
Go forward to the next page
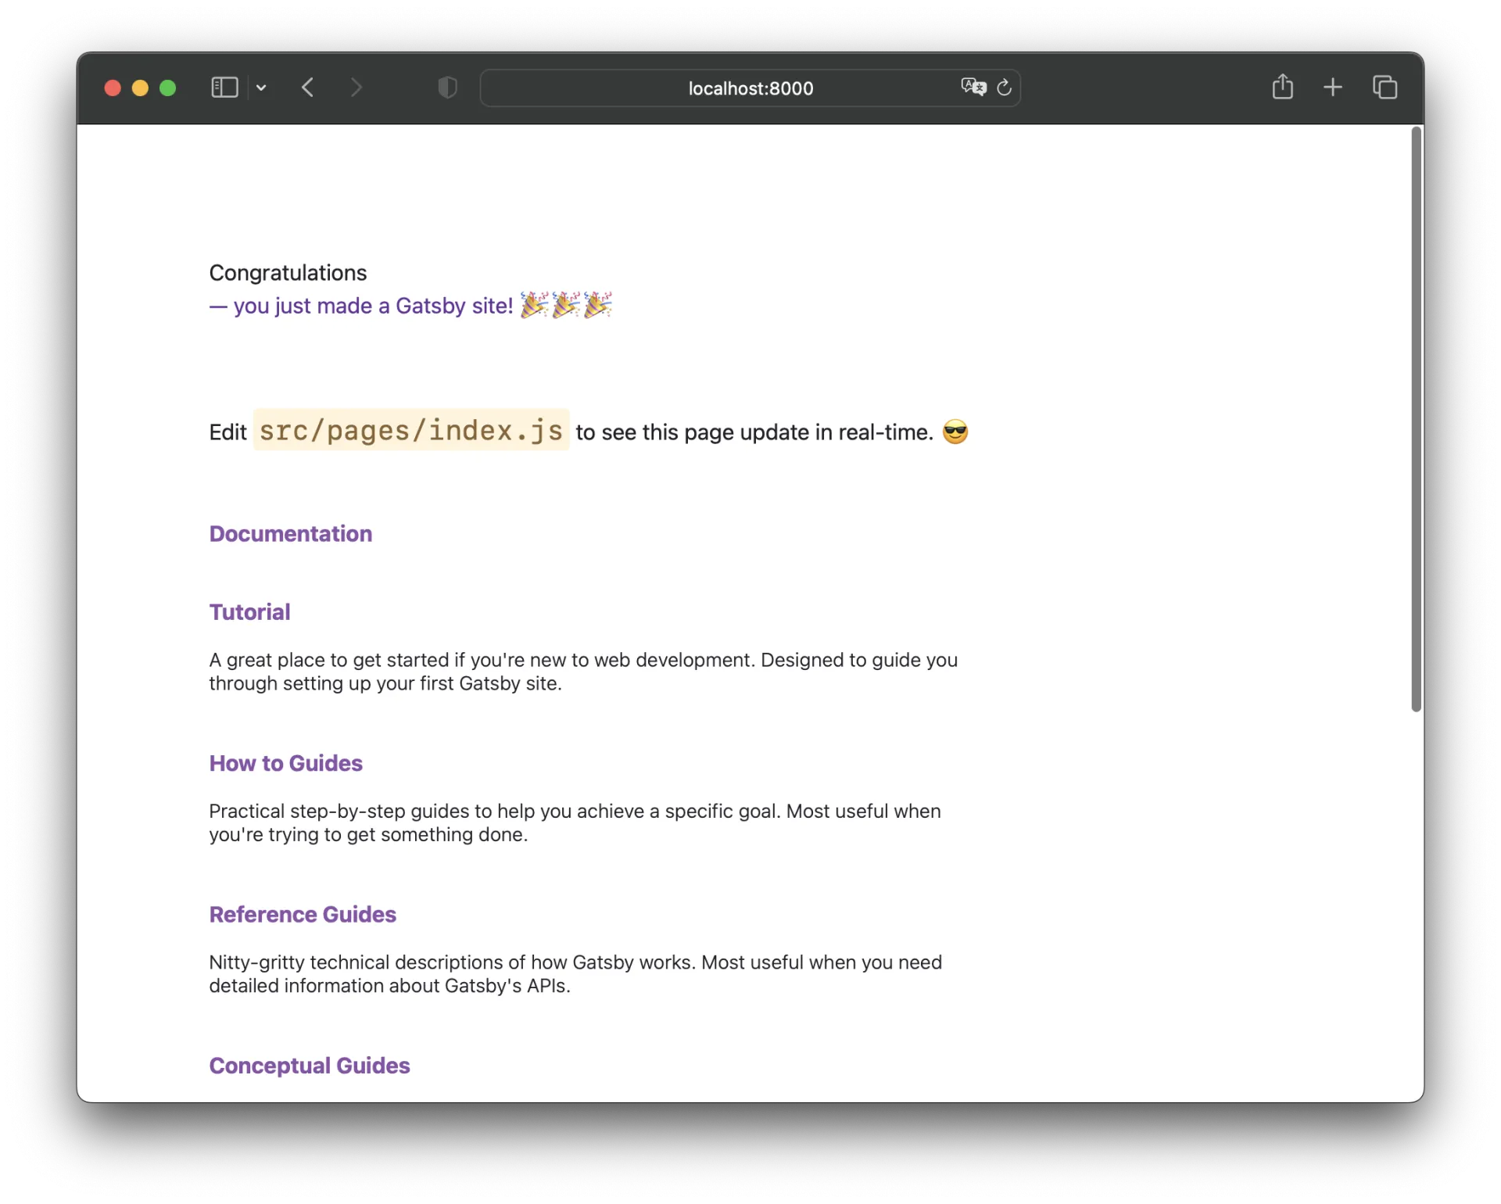coord(356,88)
